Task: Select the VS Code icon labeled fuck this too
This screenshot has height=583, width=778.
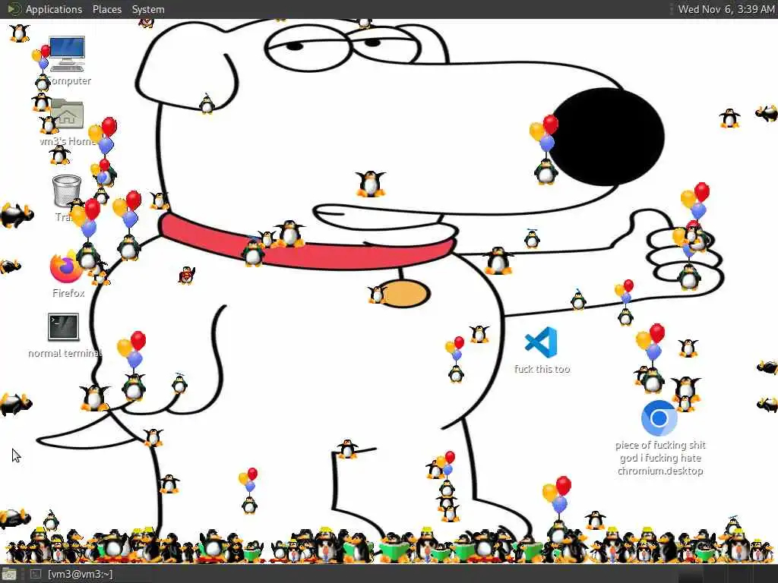Action: [x=541, y=342]
